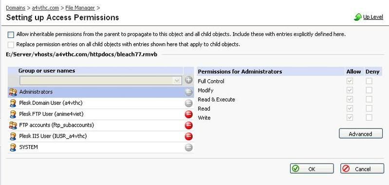
Task: Open the File Manager breadcrumb link
Action: (x=80, y=8)
